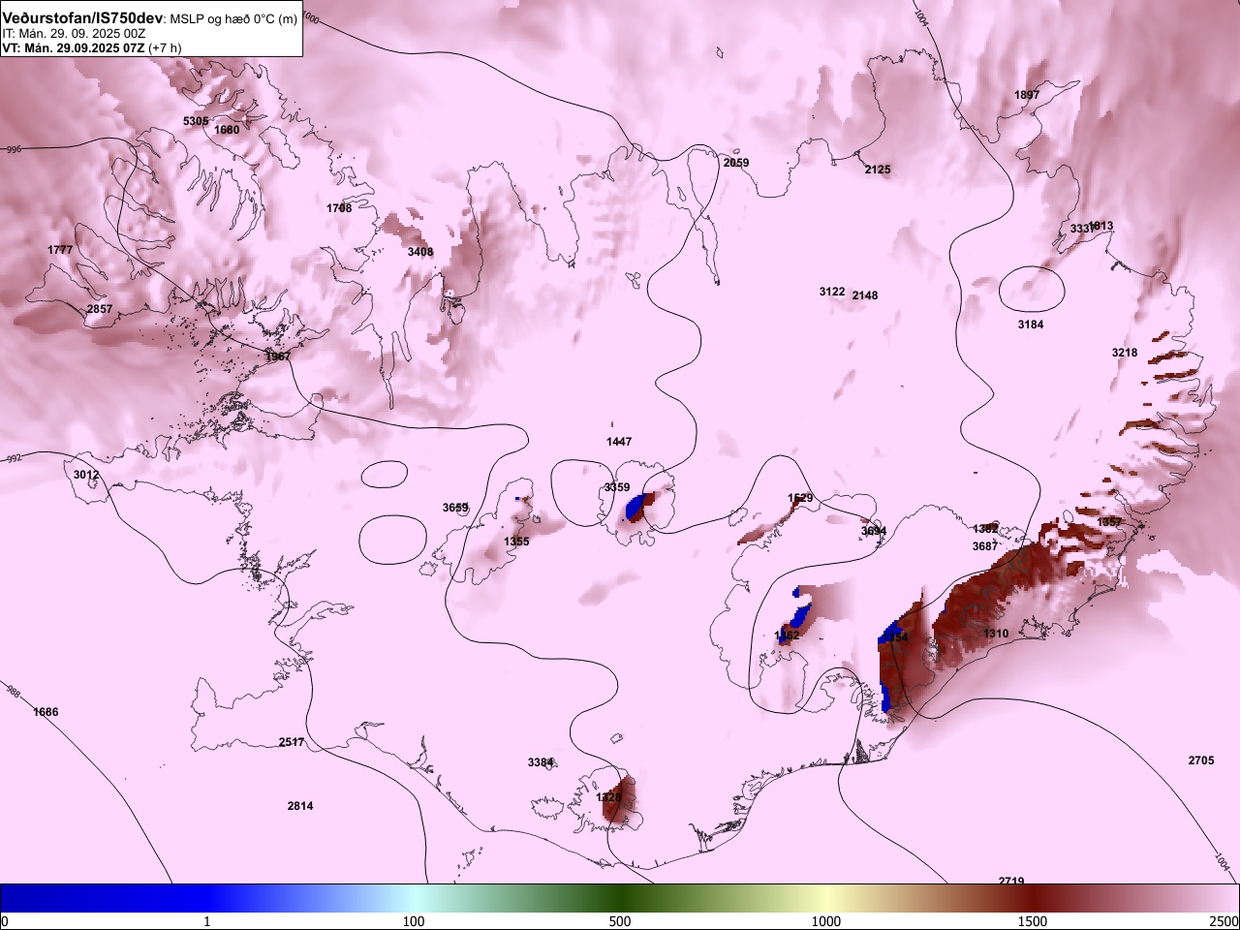The width and height of the screenshot is (1240, 930).
Task: Click the Veðurstofan/IS750dev title text
Action: (x=82, y=18)
